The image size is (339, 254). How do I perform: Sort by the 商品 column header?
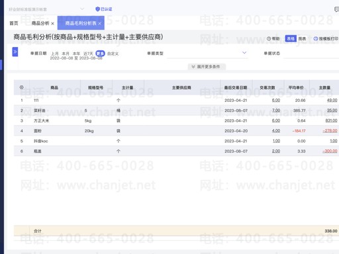coord(54,87)
